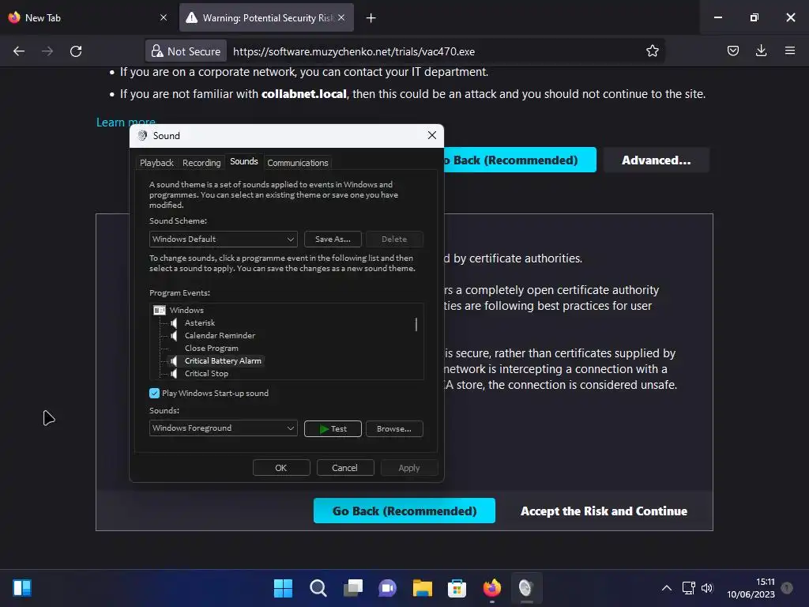809x607 pixels.
Task: Select the Asterisk program event
Action: click(x=200, y=323)
